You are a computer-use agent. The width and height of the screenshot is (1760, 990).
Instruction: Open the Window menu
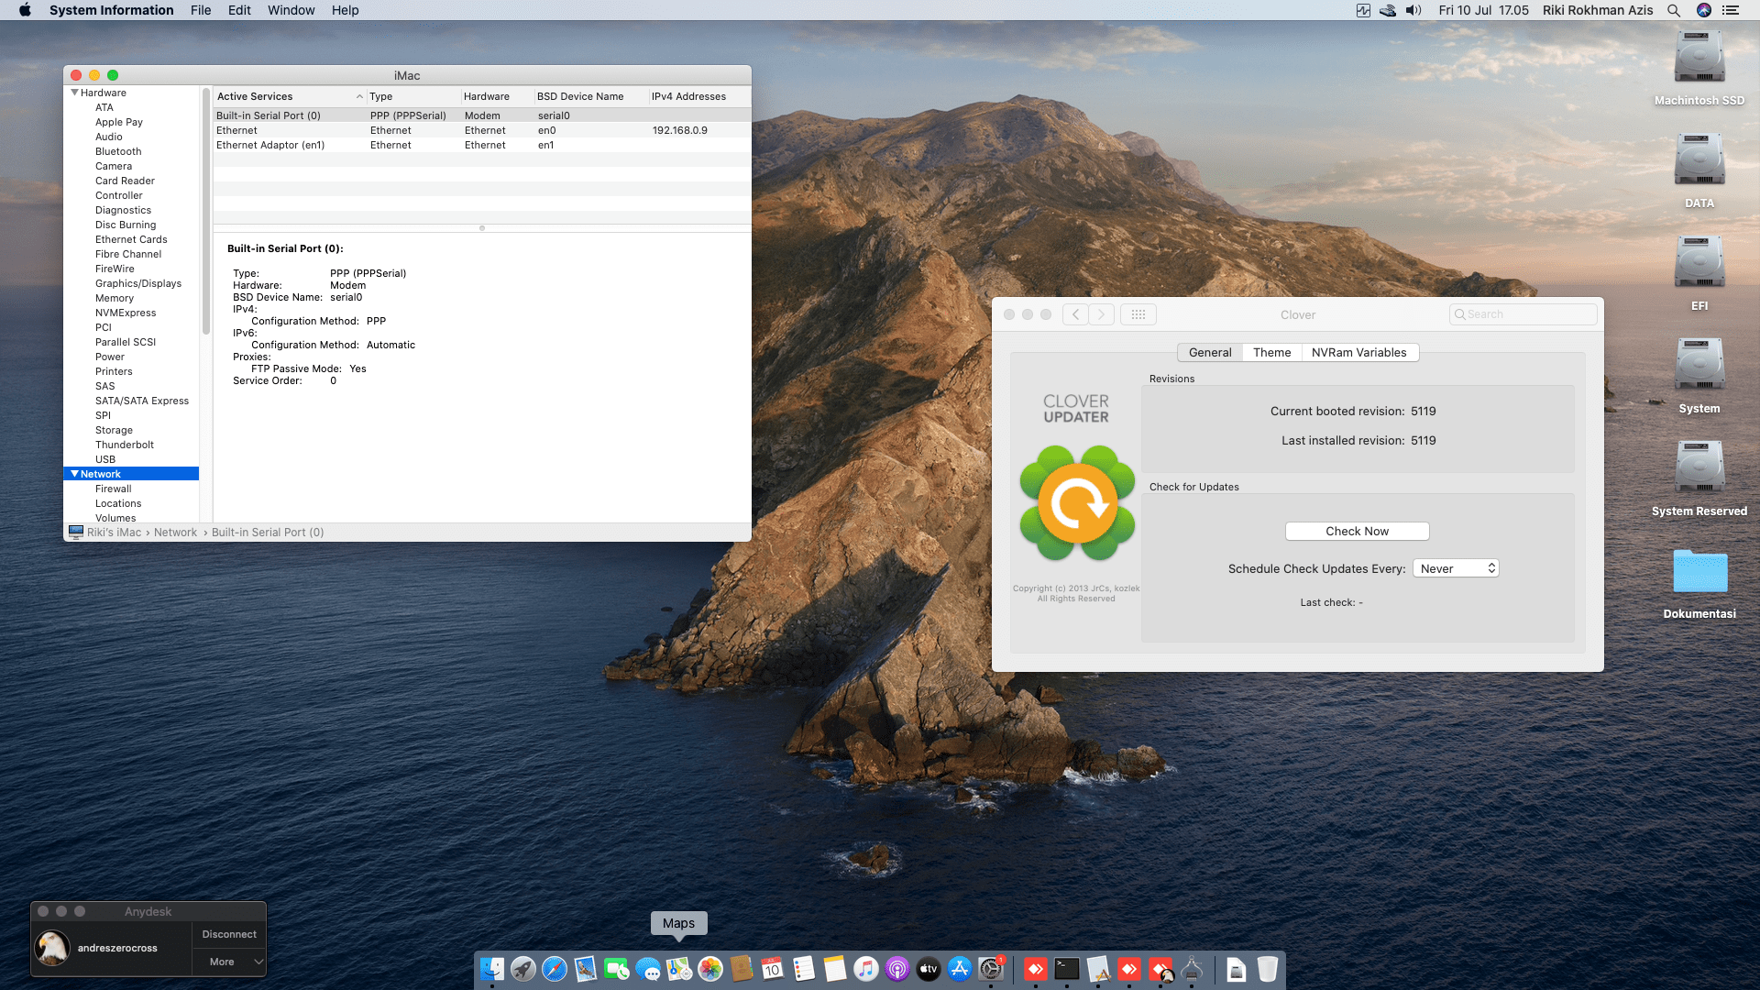pyautogui.click(x=291, y=10)
